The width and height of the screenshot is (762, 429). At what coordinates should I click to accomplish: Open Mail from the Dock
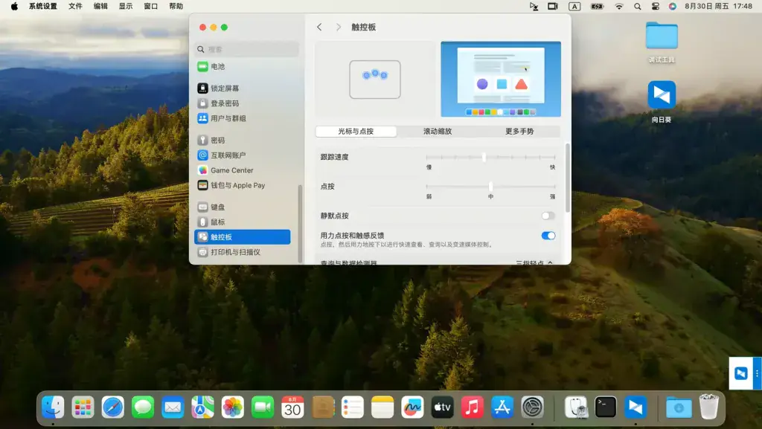(x=173, y=407)
